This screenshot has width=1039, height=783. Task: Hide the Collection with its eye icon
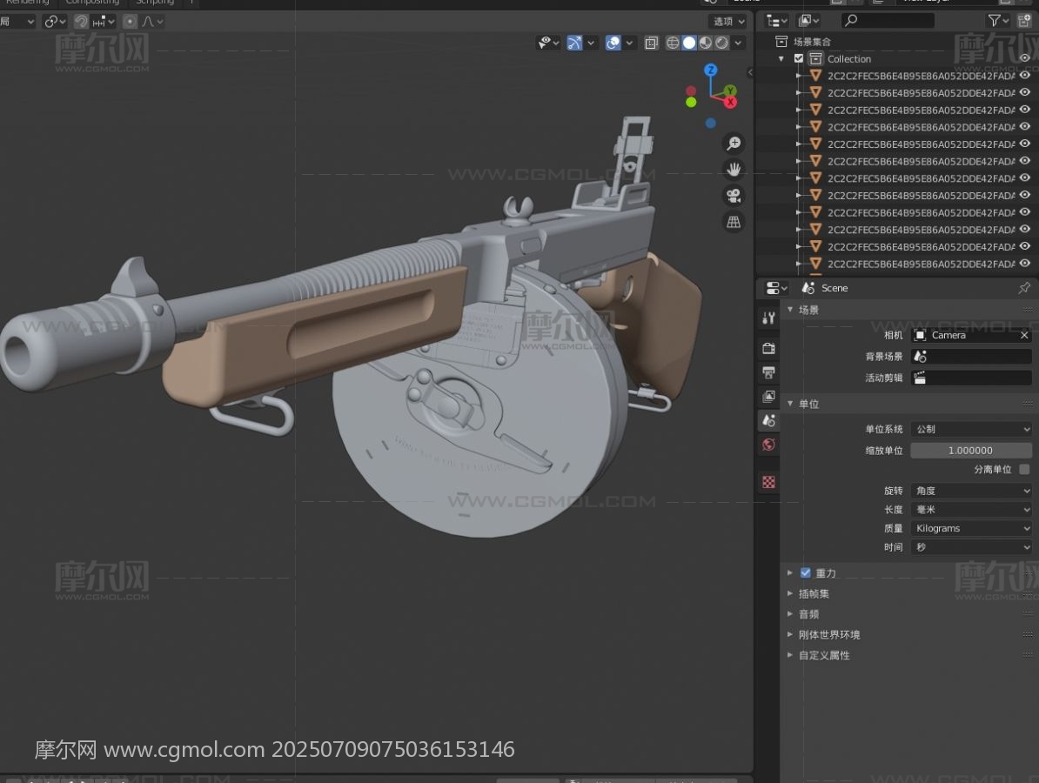pyautogui.click(x=1025, y=58)
